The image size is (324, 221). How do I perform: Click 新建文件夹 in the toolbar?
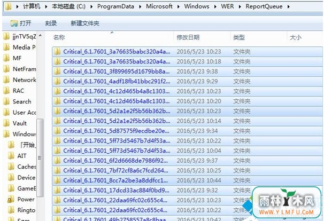85,23
